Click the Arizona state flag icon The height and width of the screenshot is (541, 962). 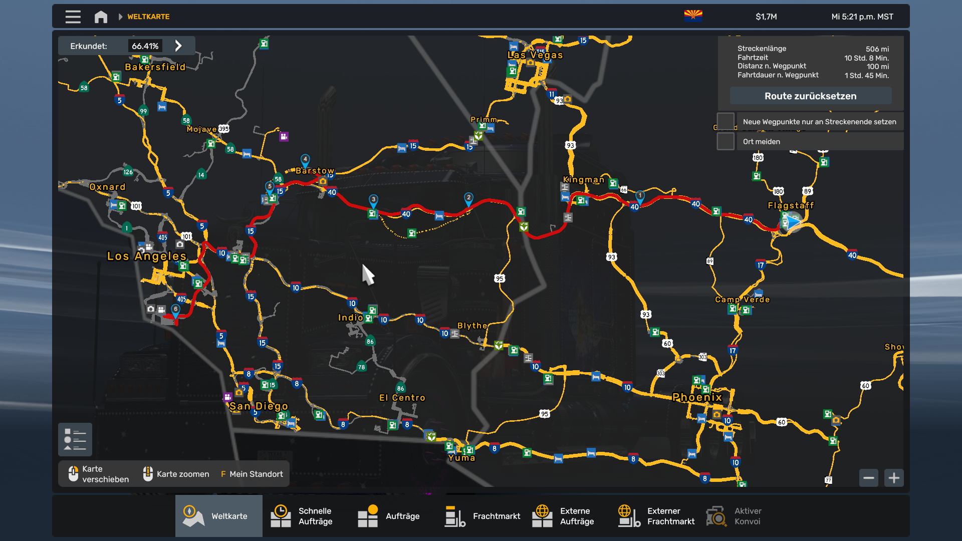[693, 16]
